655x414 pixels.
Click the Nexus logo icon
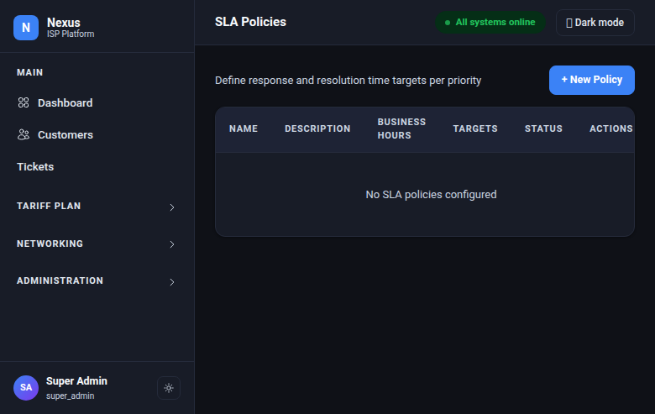coord(26,28)
